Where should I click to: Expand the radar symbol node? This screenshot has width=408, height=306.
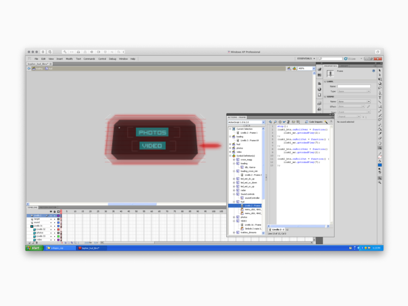pos(234,190)
